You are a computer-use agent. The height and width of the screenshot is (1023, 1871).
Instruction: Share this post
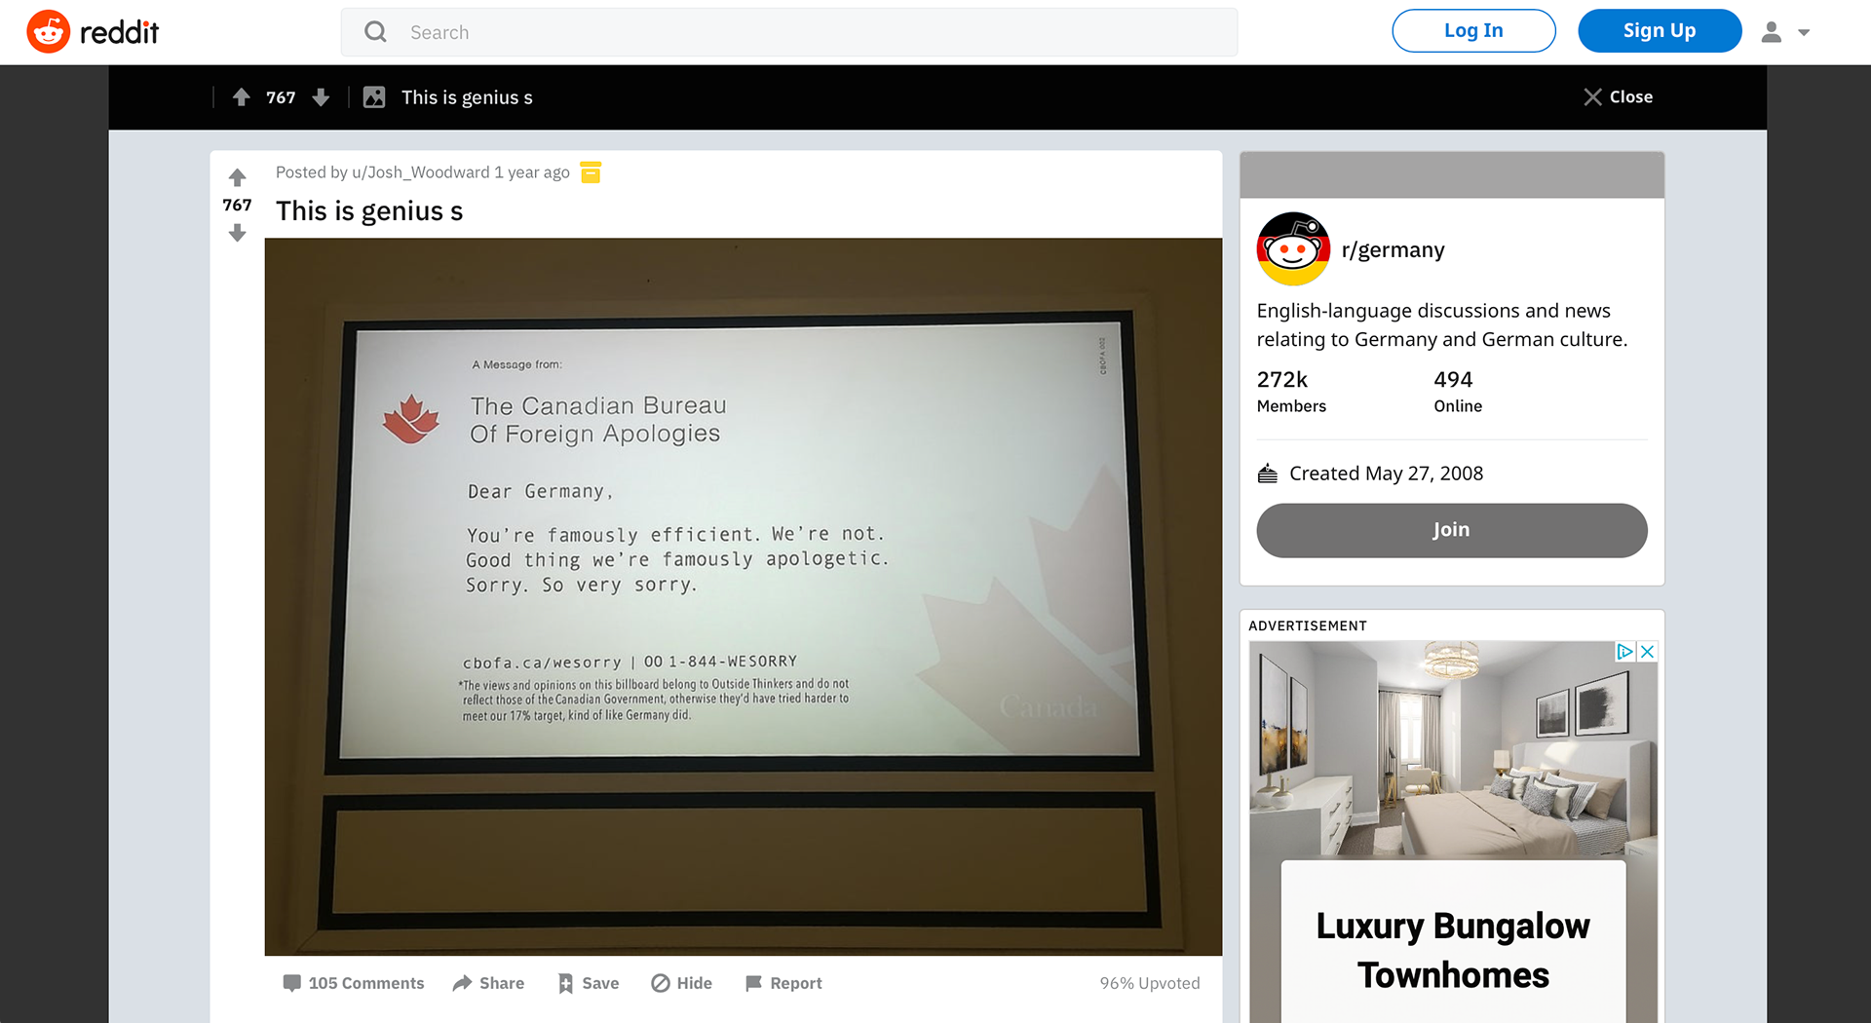[x=488, y=983]
